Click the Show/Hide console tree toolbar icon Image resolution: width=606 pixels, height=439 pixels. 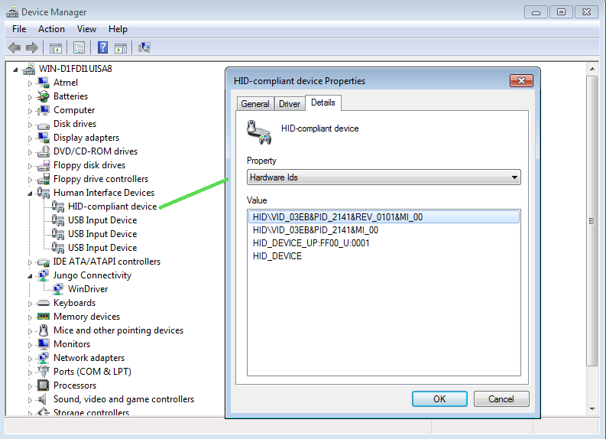tap(56, 48)
